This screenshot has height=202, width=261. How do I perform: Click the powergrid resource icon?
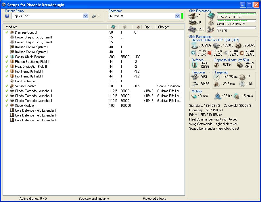pyautogui.click(x=211, y=23)
